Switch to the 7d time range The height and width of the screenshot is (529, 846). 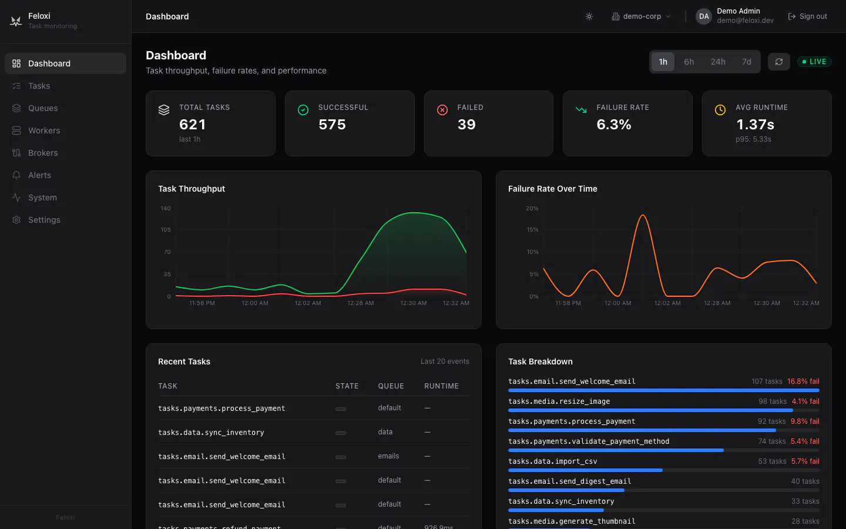coord(747,62)
